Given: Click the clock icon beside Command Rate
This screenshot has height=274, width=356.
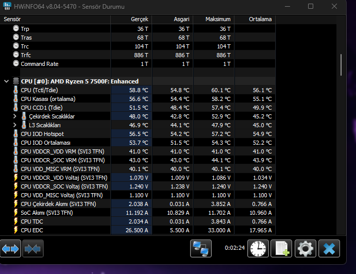Looking at the screenshot, I should click(x=16, y=63).
